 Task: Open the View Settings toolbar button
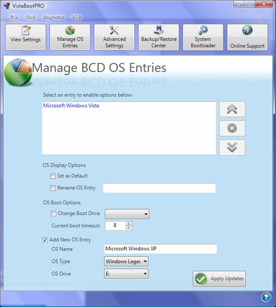click(x=26, y=37)
